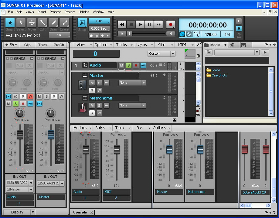Arm recording with the transport Record button

(170, 24)
